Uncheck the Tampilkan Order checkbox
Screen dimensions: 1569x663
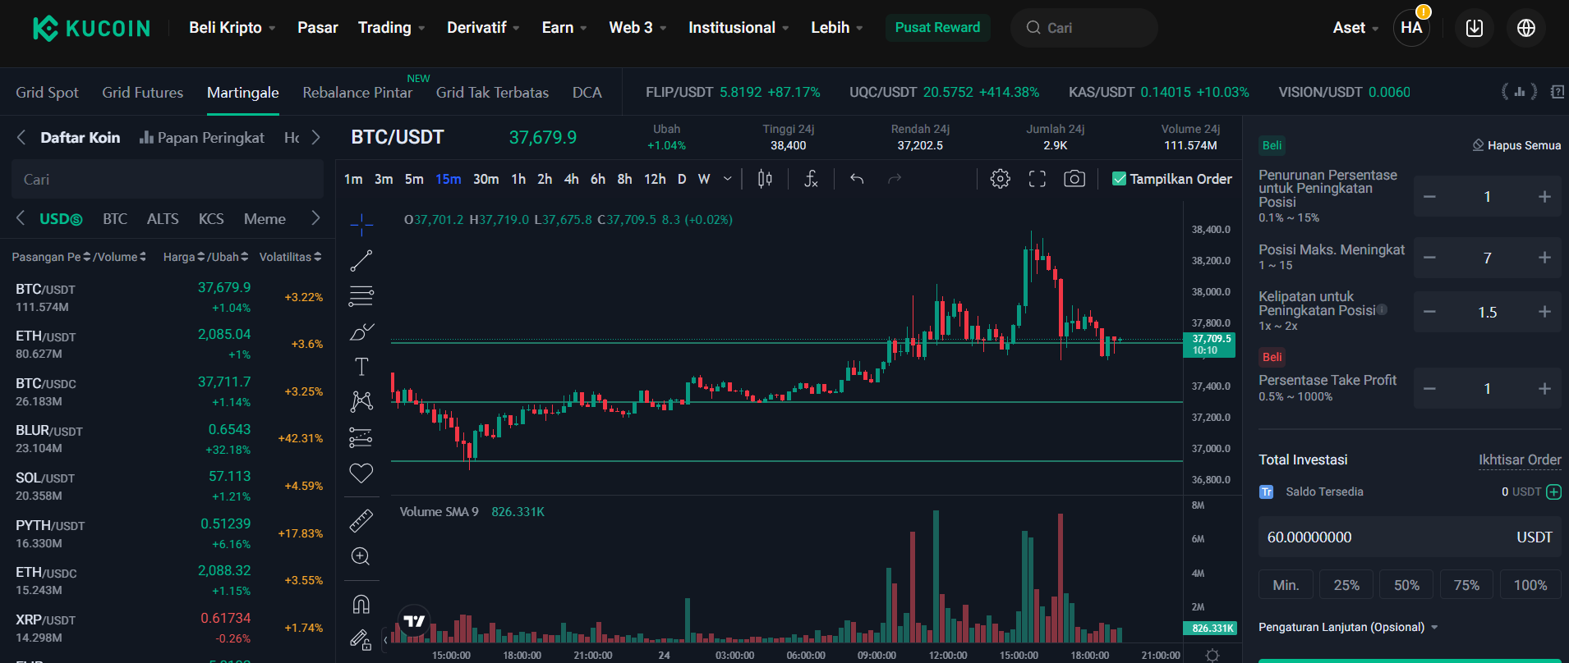pos(1119,179)
